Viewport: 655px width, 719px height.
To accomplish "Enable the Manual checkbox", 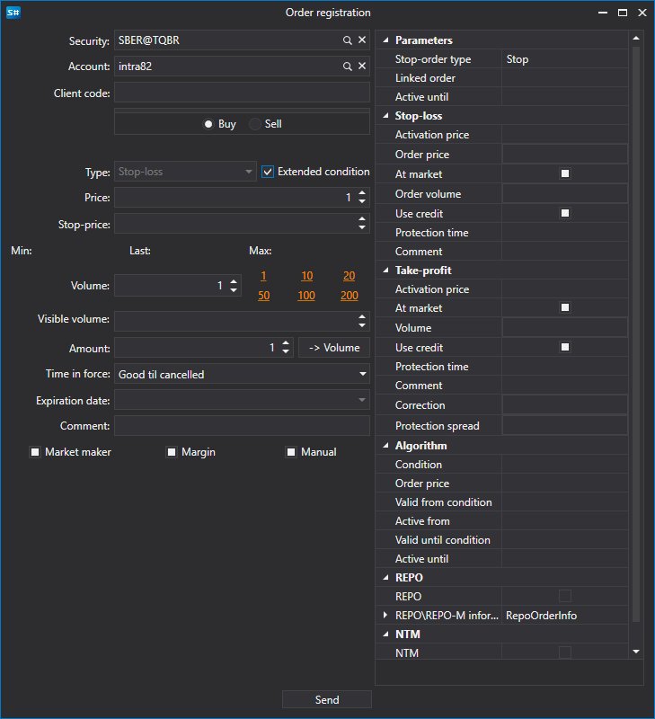I will [x=291, y=452].
